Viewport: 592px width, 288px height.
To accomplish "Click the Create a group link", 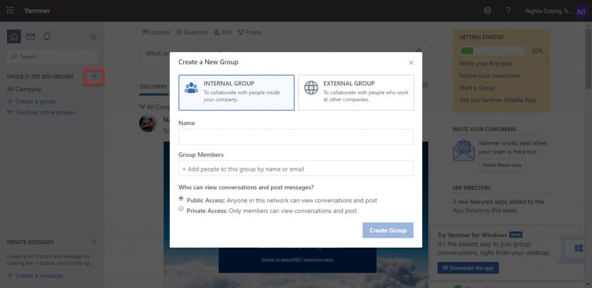I will tap(32, 102).
